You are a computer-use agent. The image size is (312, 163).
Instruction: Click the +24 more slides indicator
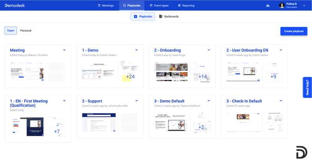(x=130, y=76)
